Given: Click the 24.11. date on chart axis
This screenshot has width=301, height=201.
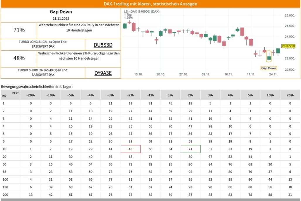Looking at the screenshot, I should pos(273,74).
